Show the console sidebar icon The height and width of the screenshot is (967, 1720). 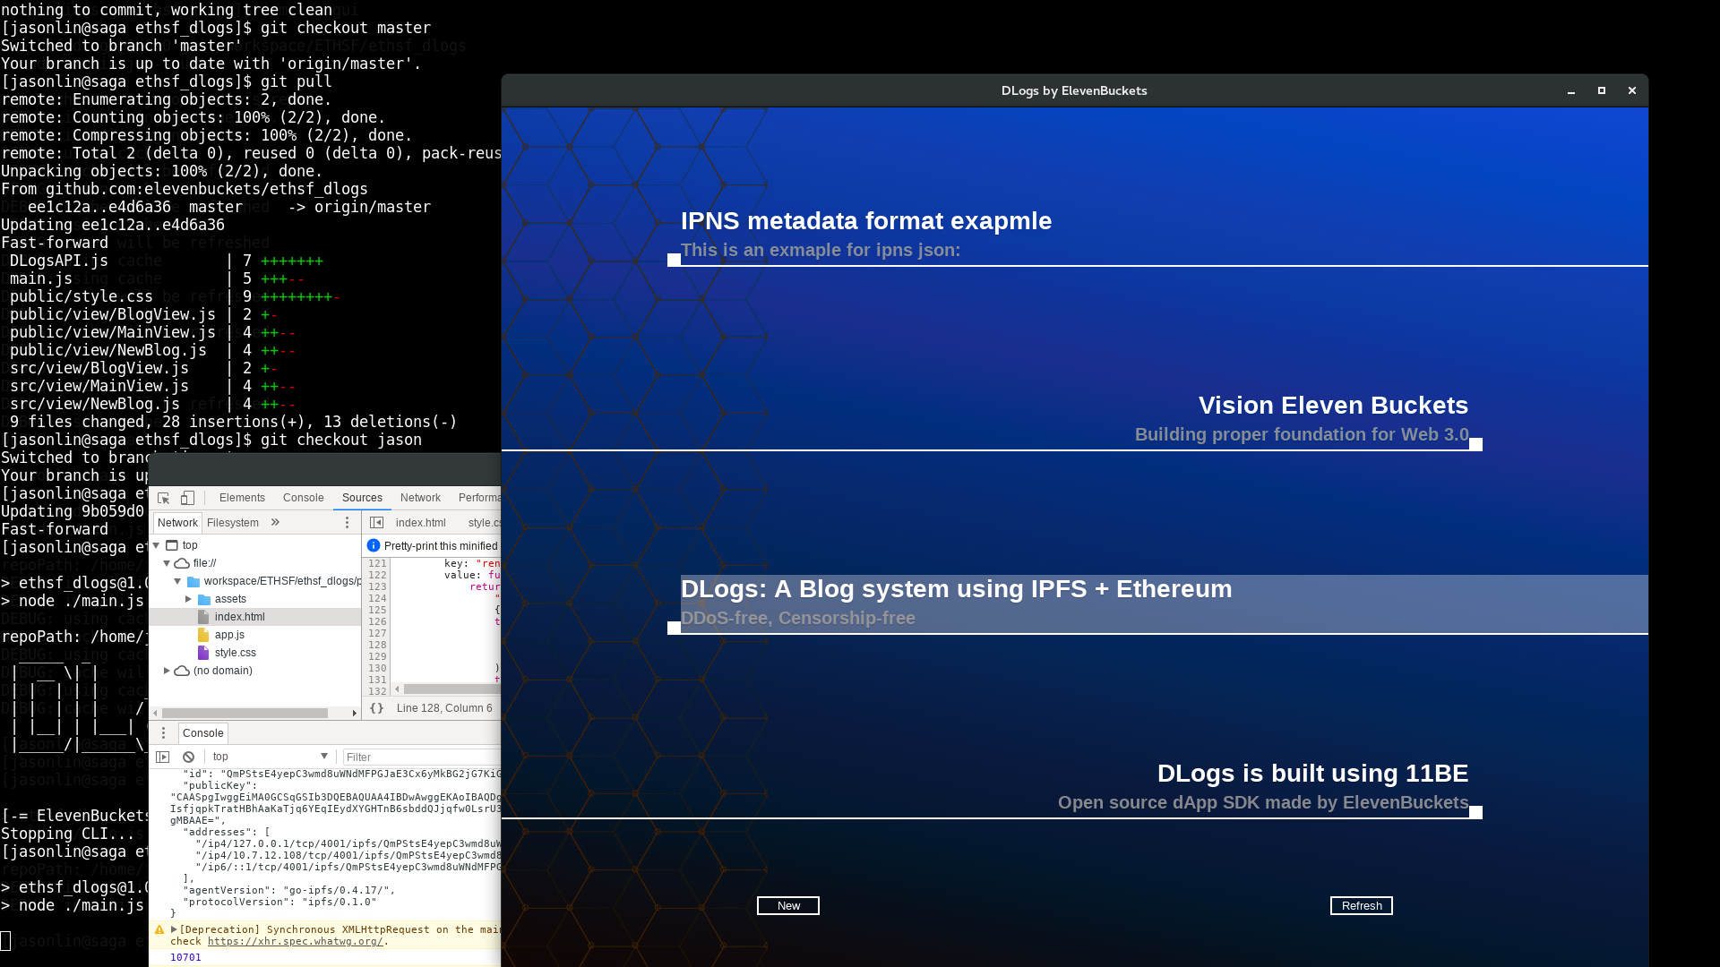coord(163,757)
